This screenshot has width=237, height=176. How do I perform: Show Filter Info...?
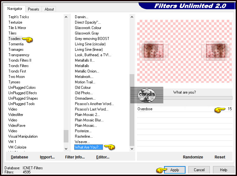[x=75, y=157]
